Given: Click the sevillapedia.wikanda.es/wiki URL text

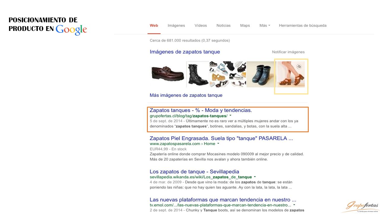Looking at the screenshot, I should (x=201, y=177).
